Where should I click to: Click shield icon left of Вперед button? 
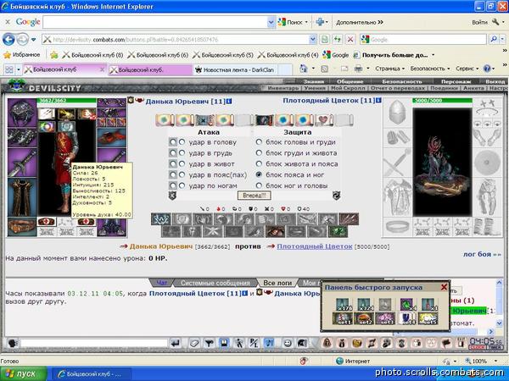click(x=172, y=196)
